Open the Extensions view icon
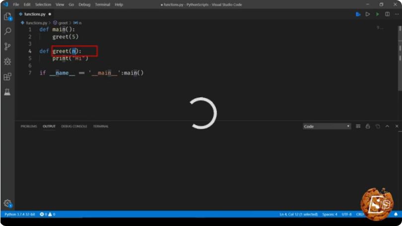The width and height of the screenshot is (402, 226). 7,76
